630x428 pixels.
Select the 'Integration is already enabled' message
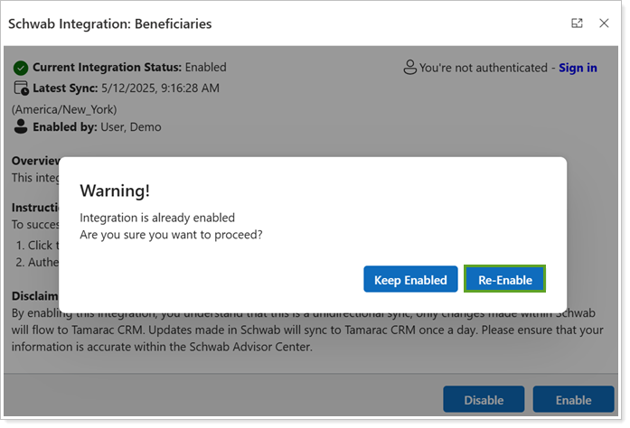pos(157,218)
